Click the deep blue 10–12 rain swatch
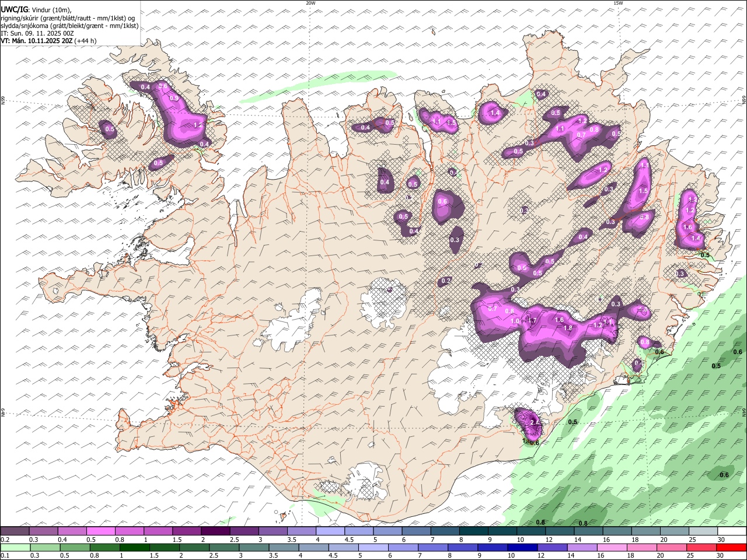This screenshot has height=560, width=747. (x=522, y=548)
